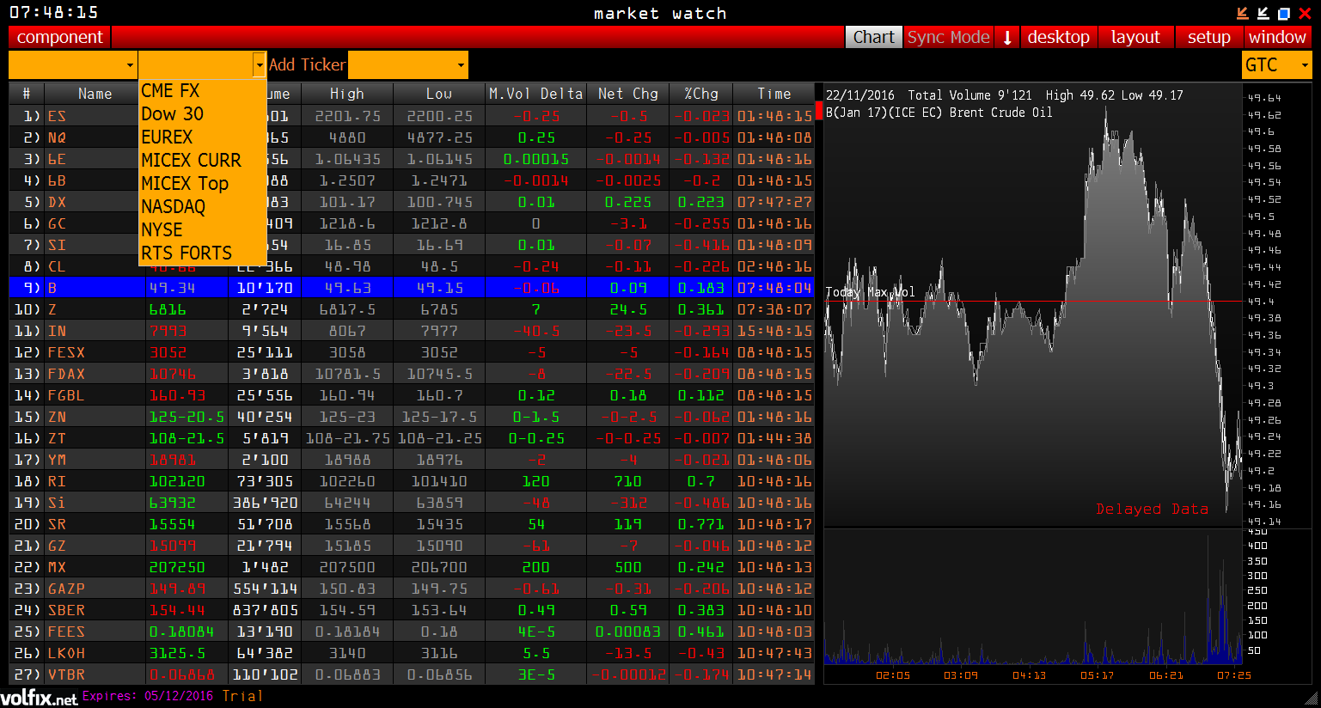Click the orange arrow icon in title bar

coord(1242,13)
